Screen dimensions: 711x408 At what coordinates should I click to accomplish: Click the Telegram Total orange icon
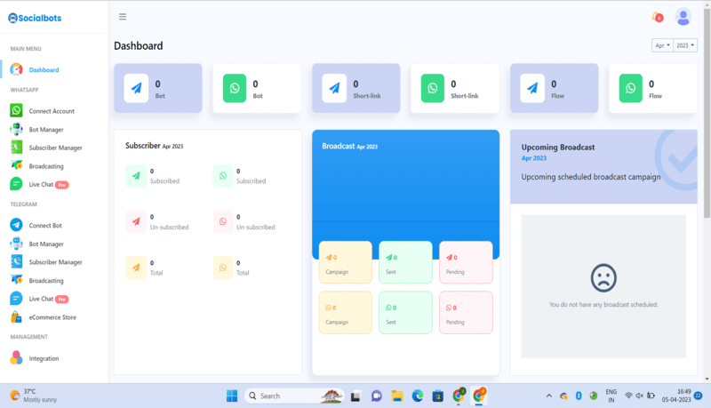[x=136, y=268]
